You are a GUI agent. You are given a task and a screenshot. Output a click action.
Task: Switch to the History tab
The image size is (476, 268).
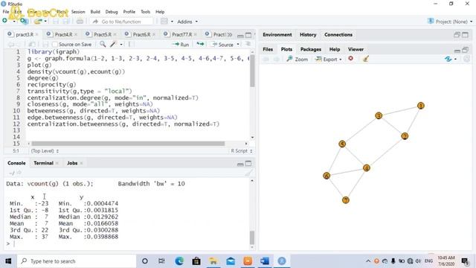point(308,35)
